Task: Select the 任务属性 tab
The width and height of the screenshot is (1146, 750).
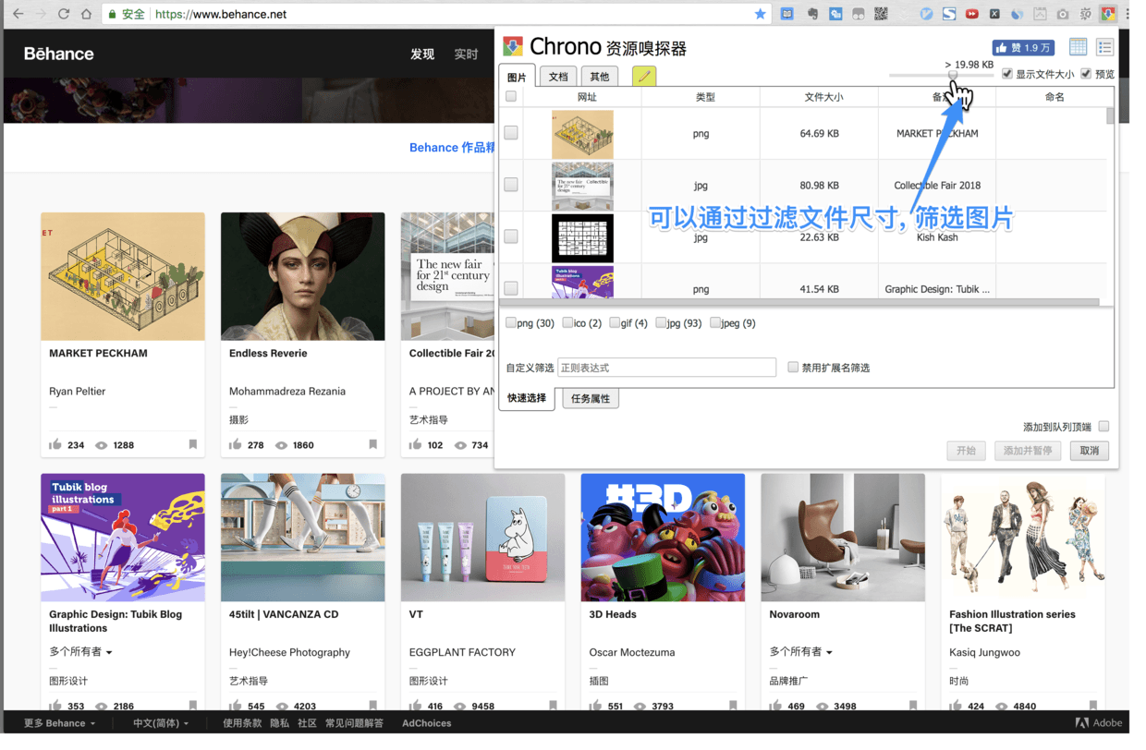Action: click(x=591, y=399)
